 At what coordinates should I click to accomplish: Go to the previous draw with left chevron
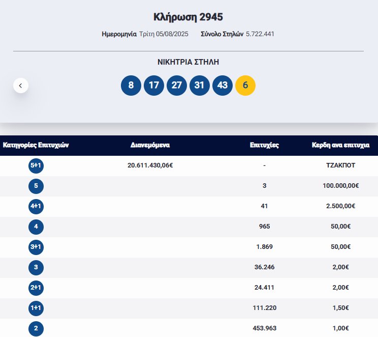[x=20, y=86]
